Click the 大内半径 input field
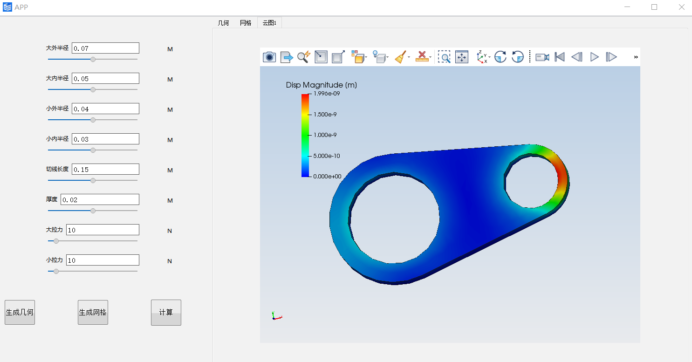692x362 pixels. pyautogui.click(x=106, y=78)
